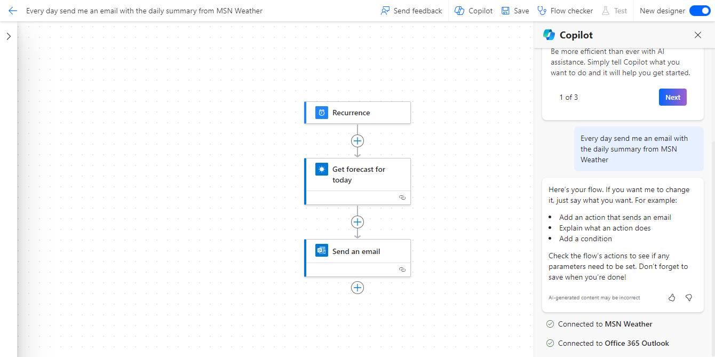Click the Outlook icon on Send an email
The height and width of the screenshot is (357, 715).
coord(321,251)
